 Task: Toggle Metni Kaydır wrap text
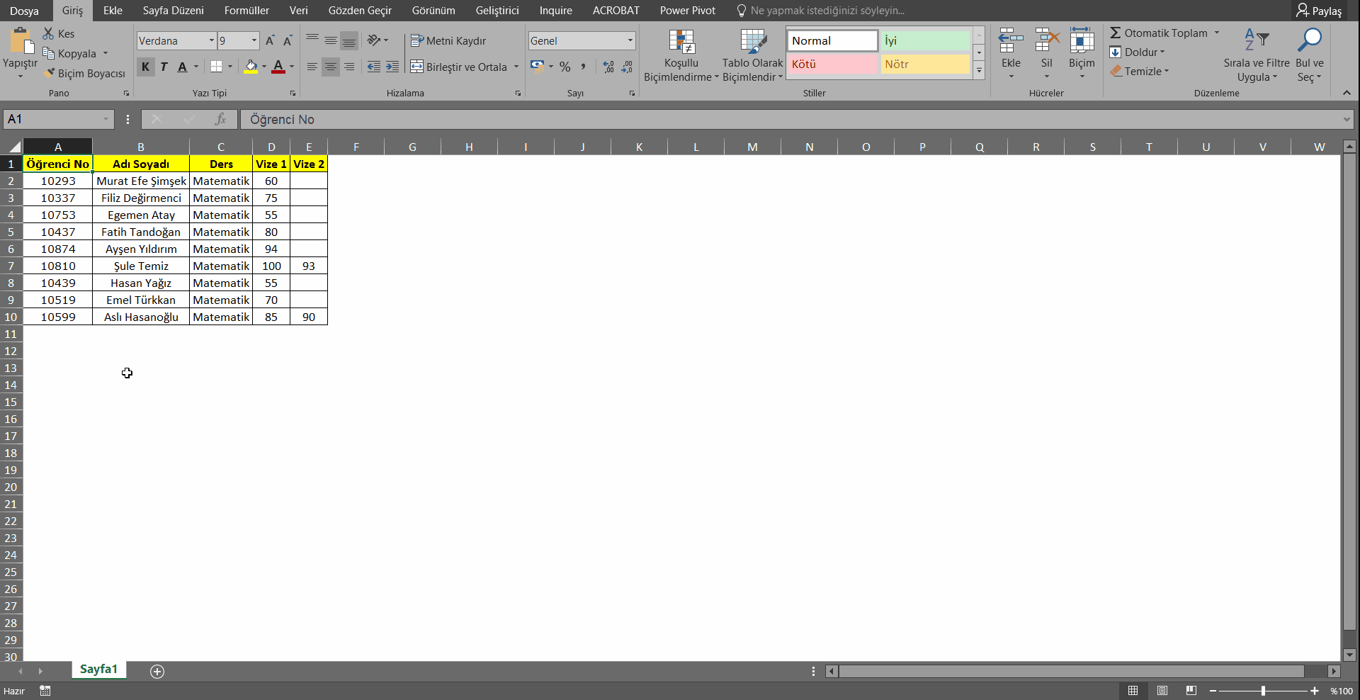click(448, 41)
